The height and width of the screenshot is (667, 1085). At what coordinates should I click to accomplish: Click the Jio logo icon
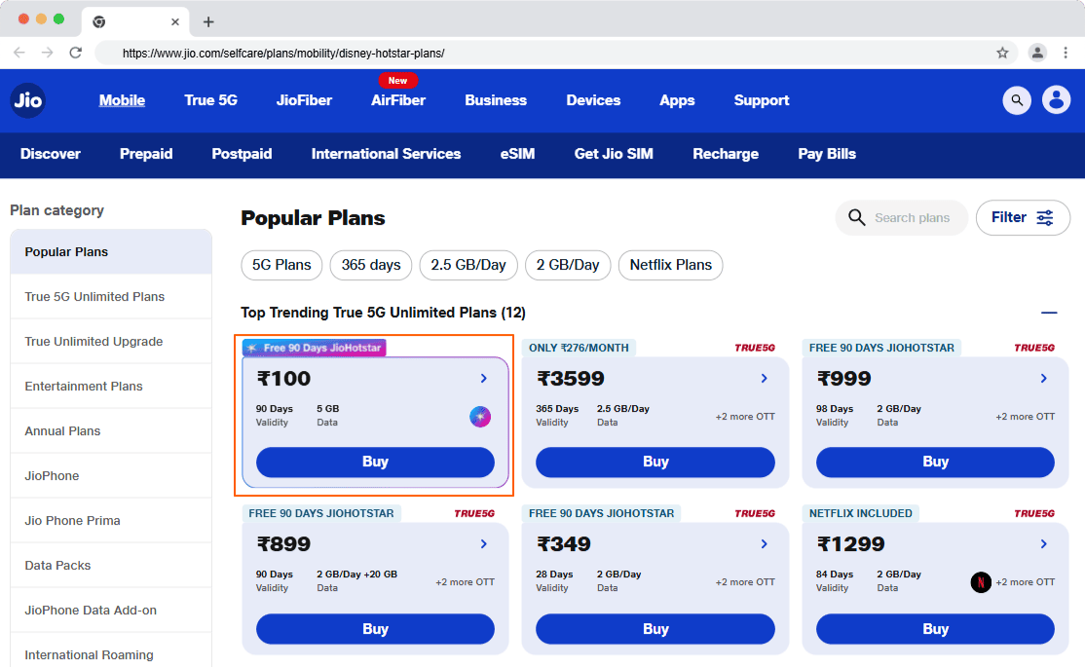pos(27,100)
